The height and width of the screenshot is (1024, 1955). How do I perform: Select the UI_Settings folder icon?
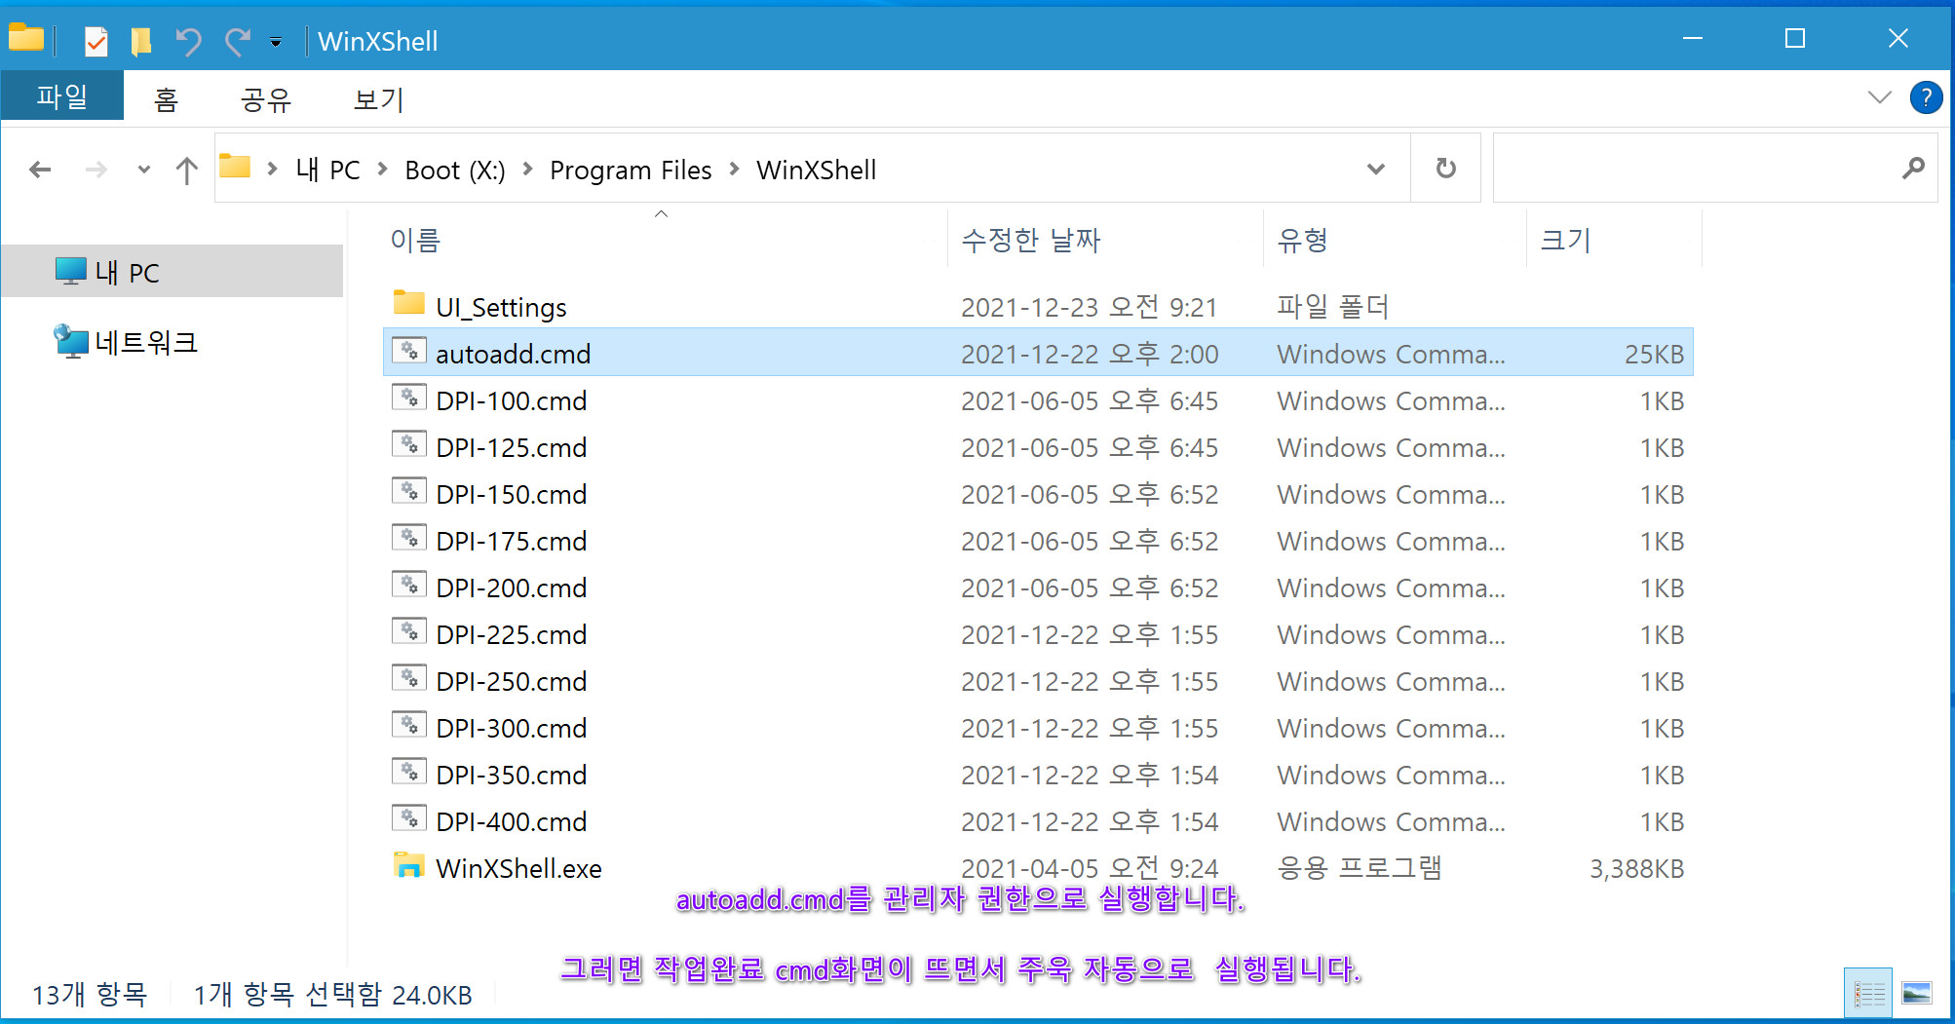click(409, 303)
